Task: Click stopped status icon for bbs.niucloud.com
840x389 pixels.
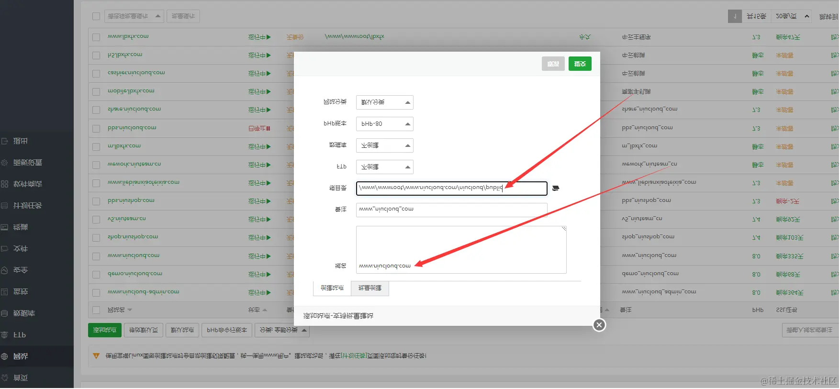Action: (x=269, y=128)
